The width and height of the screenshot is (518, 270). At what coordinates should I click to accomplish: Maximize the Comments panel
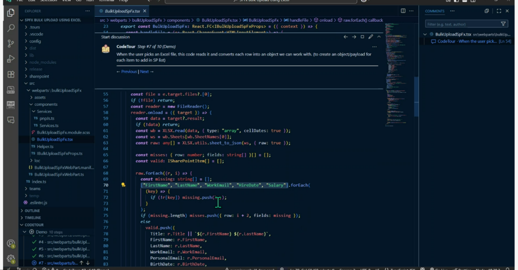pos(499,11)
